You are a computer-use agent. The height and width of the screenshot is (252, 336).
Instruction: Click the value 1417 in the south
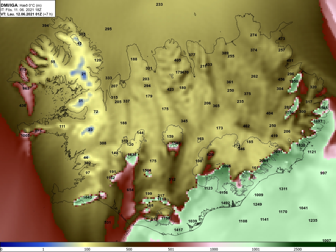pos(178,230)
